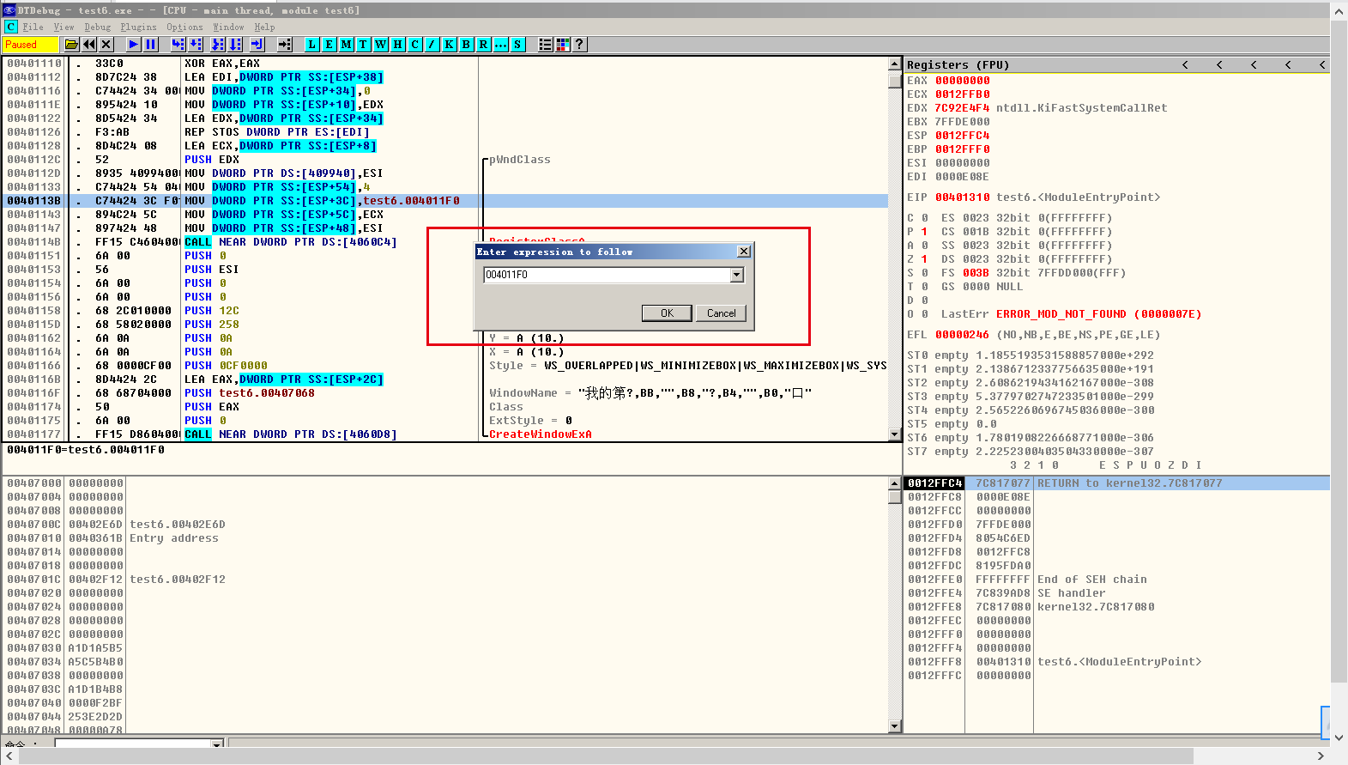Screen dimensions: 1348x765
Task: Expand the expression history dropdown in the dialog
Action: [x=737, y=275]
